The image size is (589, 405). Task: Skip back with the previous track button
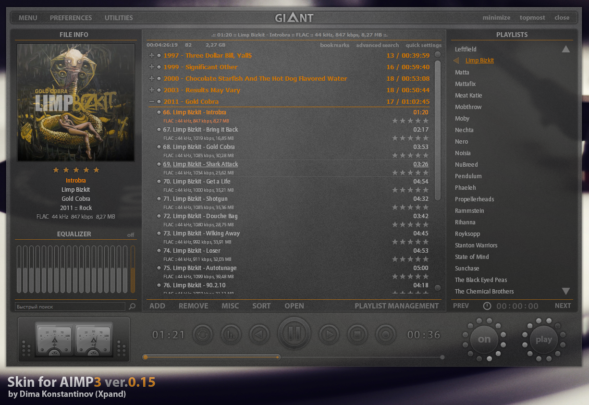pyautogui.click(x=259, y=334)
